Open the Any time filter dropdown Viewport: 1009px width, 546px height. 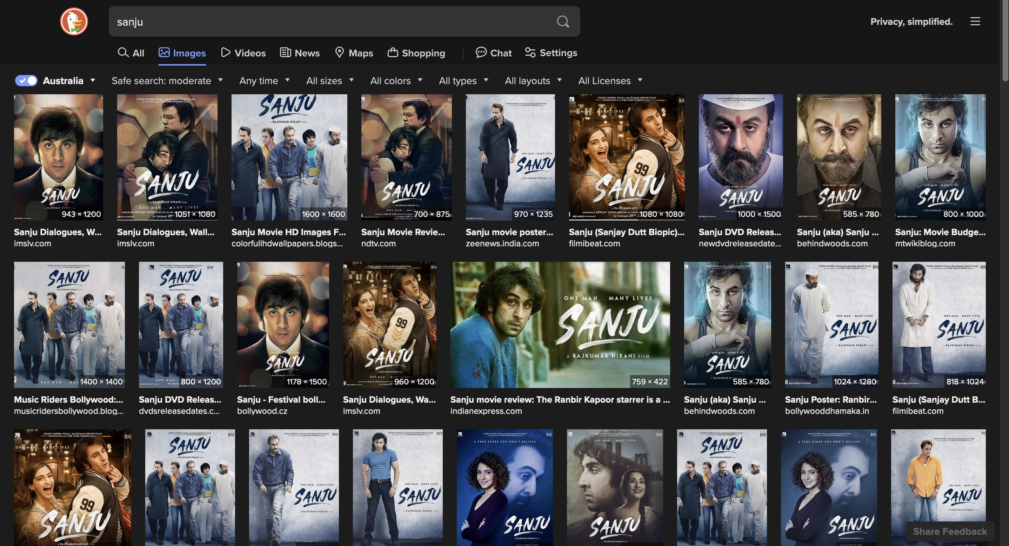[265, 81]
